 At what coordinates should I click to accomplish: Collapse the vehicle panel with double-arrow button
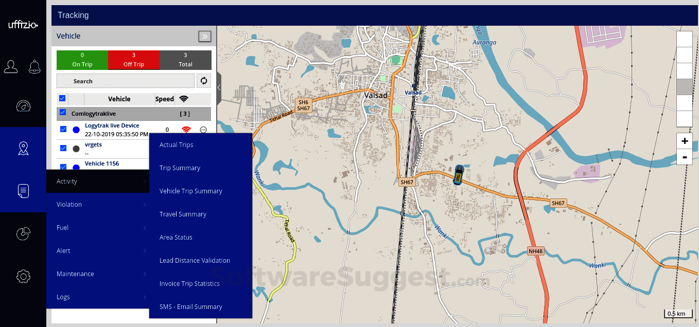[204, 36]
